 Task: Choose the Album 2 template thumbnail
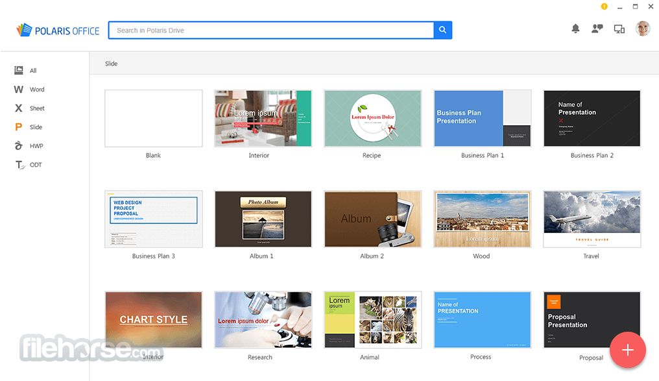click(x=372, y=219)
